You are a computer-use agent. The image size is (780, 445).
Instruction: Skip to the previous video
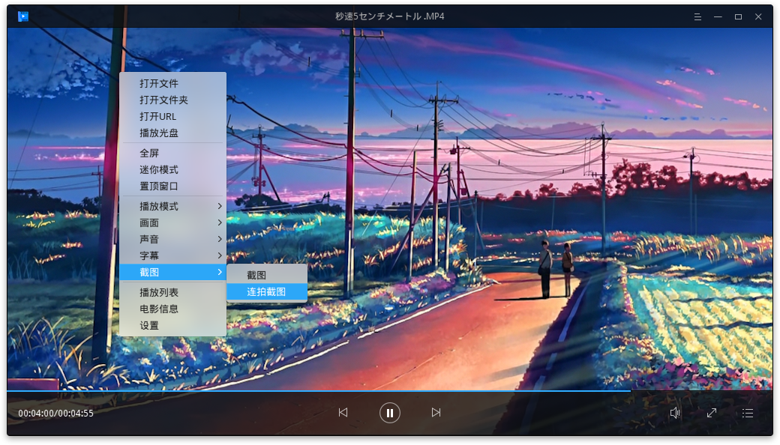coord(343,412)
